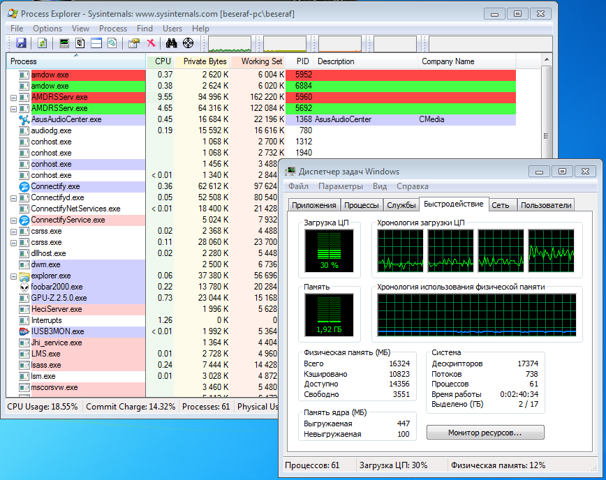Open the Файл menu in Task Manager
606x480 pixels.
coord(298,186)
